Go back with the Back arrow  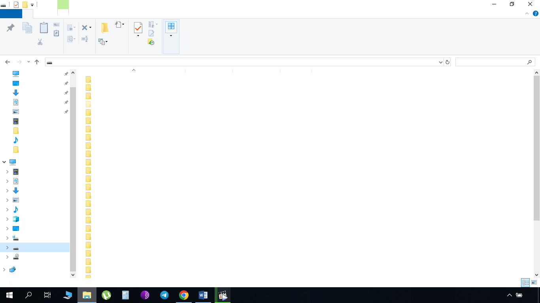coord(8,62)
